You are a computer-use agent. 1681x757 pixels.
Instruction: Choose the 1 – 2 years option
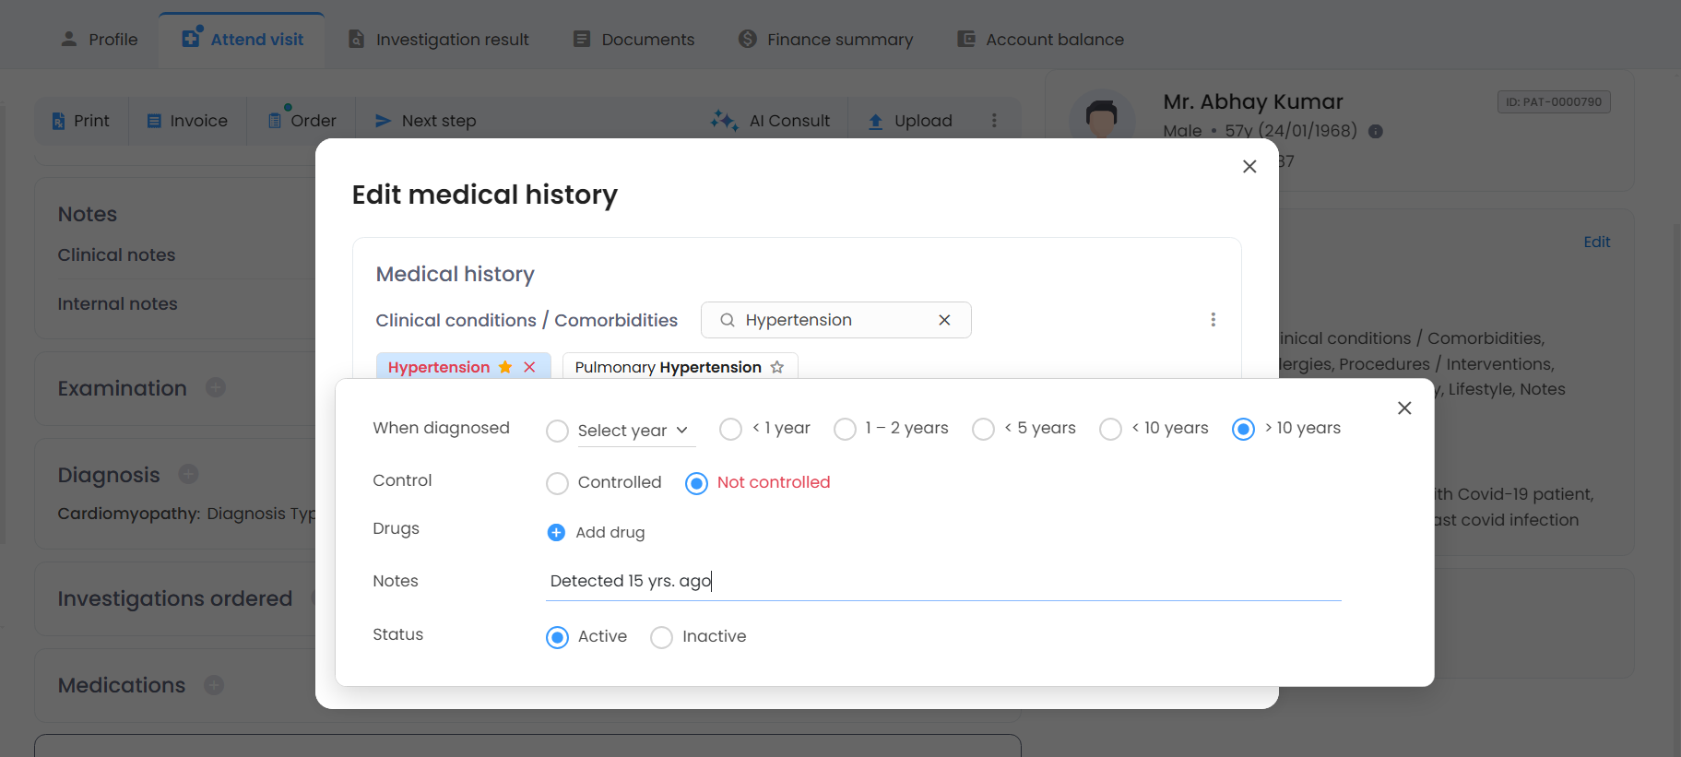[845, 430]
